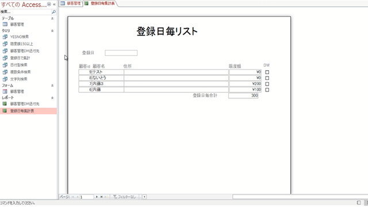Click the フィルターなし button
Viewport: 368px width, 207px height.
(124, 197)
